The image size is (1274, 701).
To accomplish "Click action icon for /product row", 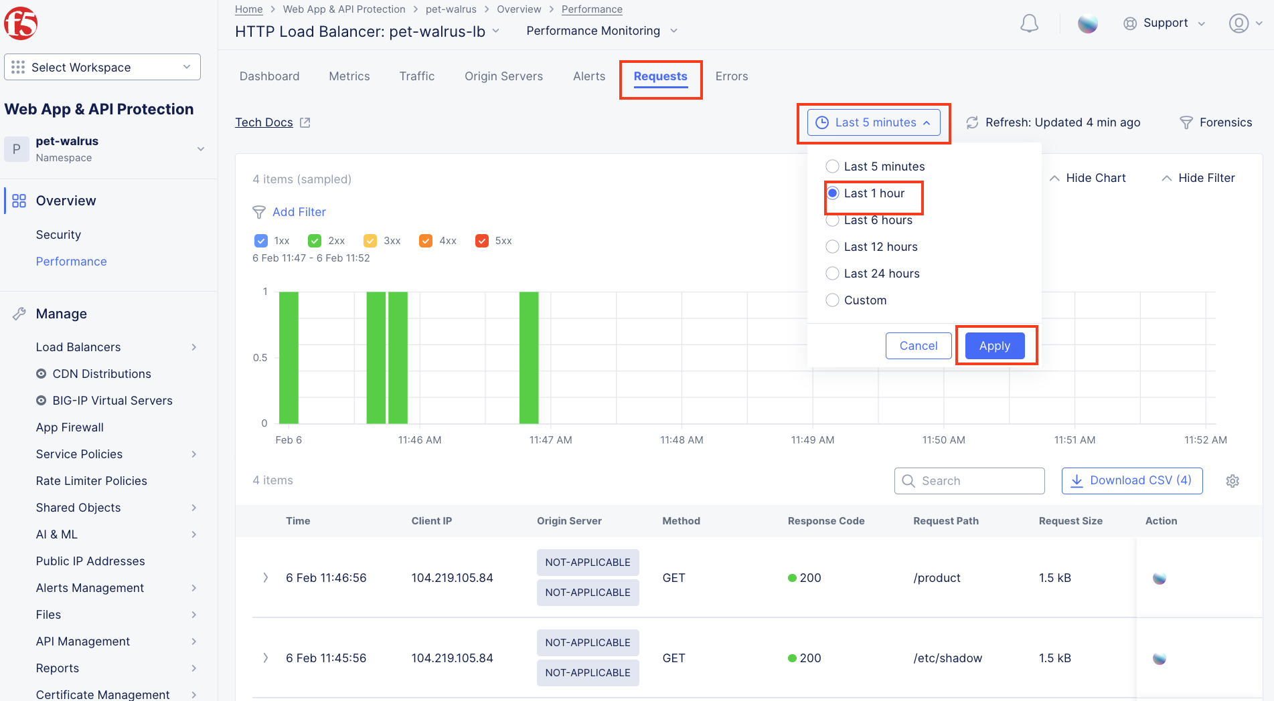I will tap(1160, 578).
